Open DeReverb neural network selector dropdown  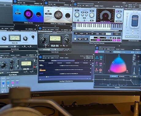point(48,14)
